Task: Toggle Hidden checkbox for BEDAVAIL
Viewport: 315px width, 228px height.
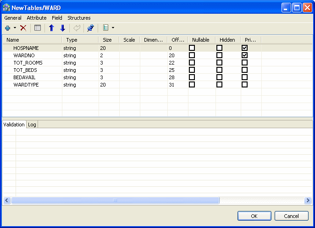Action: (x=219, y=77)
